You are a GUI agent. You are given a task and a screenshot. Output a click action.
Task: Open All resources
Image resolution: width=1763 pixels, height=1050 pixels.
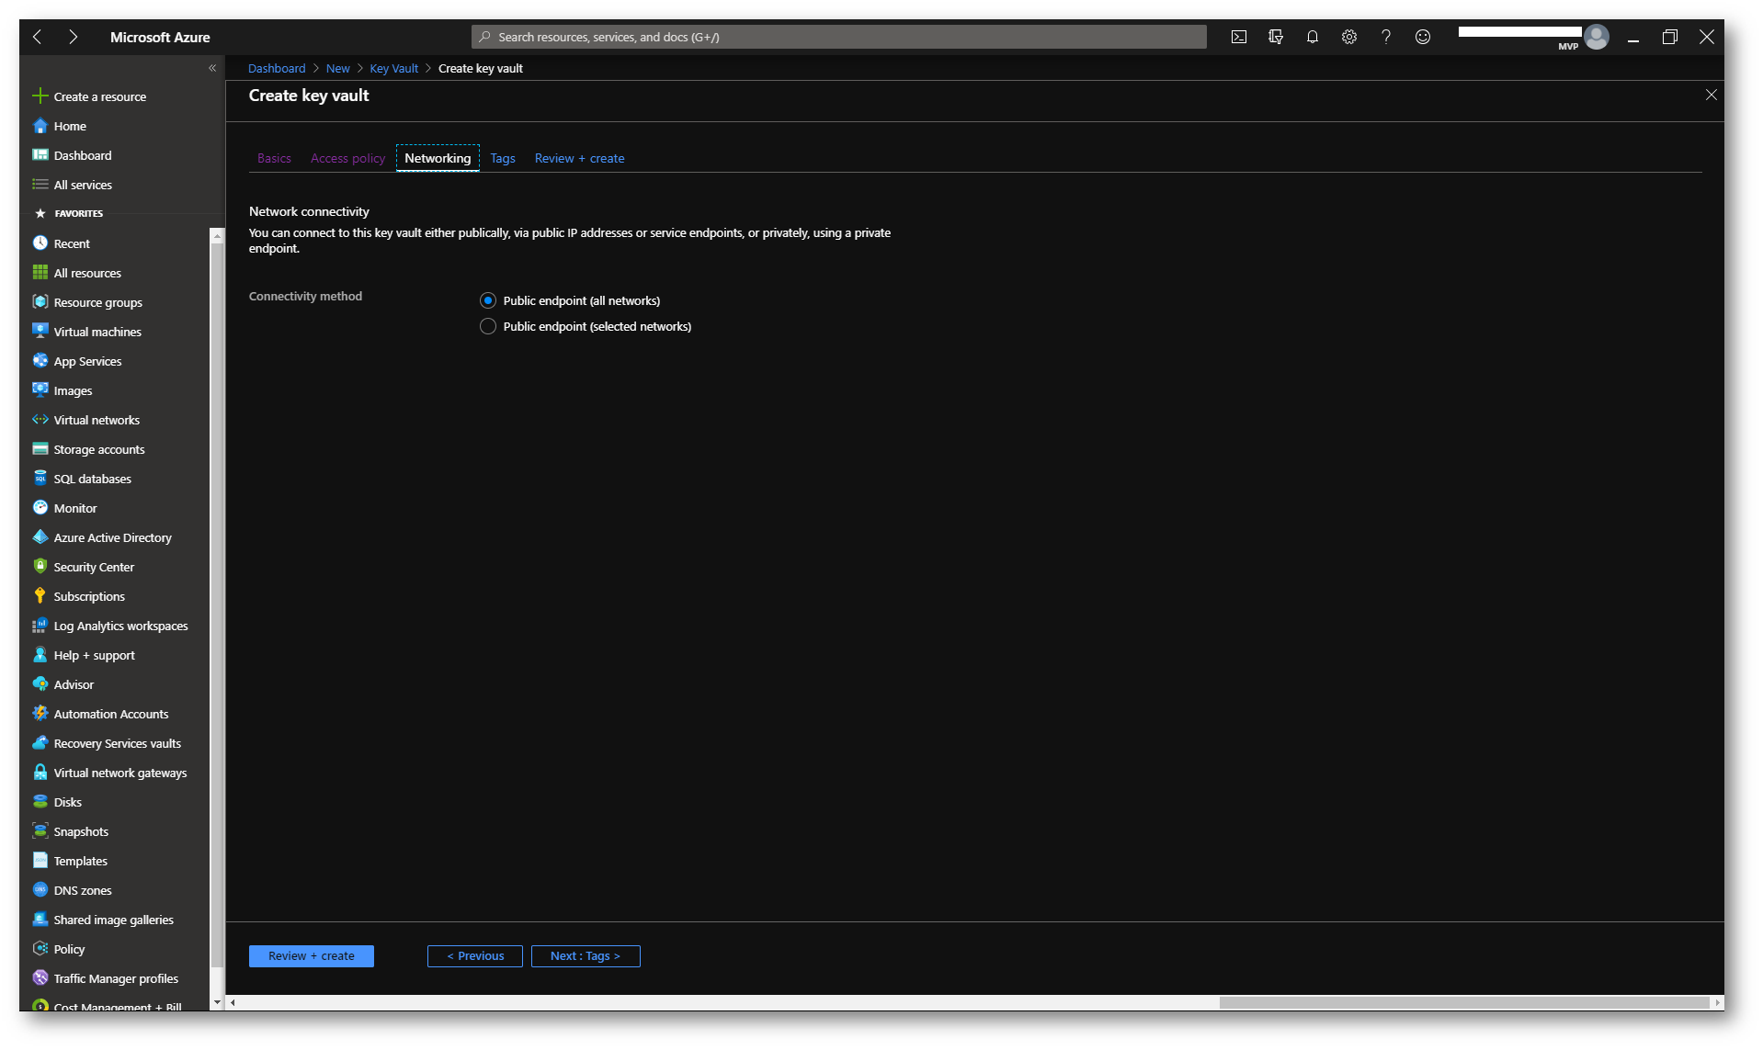tap(86, 273)
